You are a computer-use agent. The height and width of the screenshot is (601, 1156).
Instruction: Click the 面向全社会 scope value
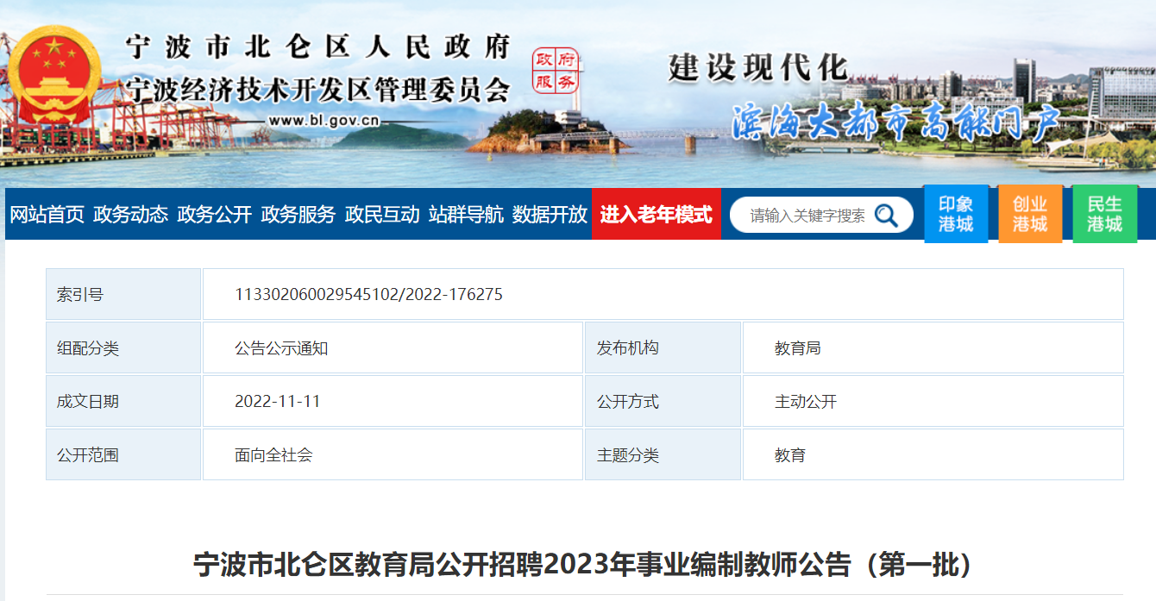(273, 455)
